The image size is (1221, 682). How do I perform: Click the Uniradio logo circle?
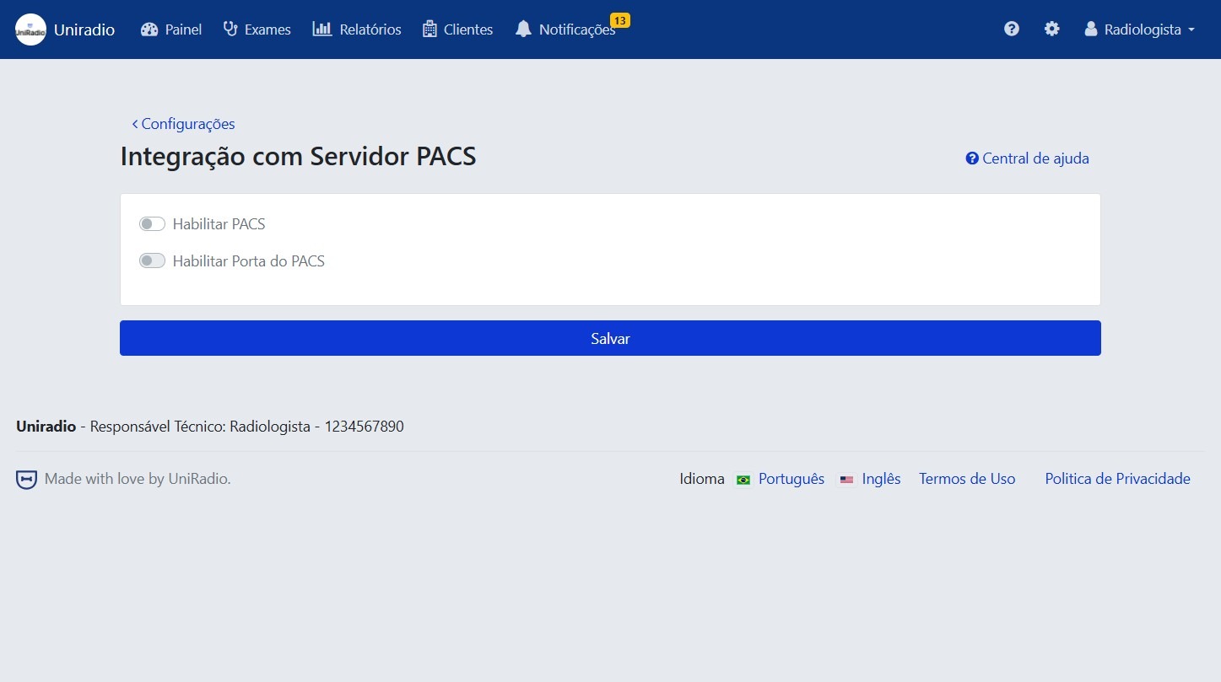(30, 29)
